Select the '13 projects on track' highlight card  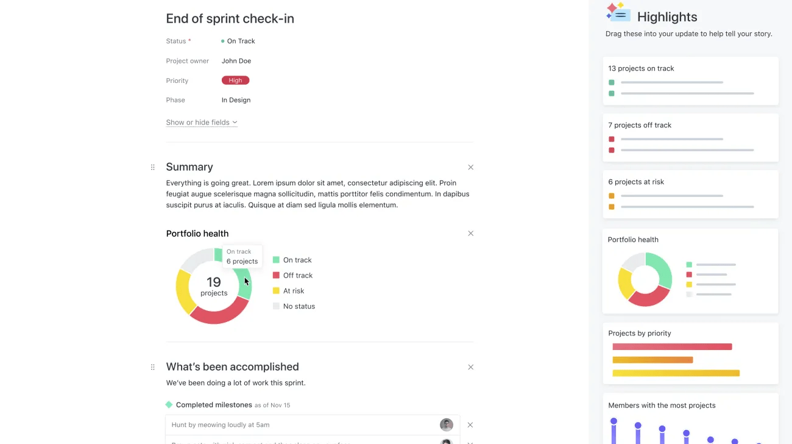pos(690,81)
